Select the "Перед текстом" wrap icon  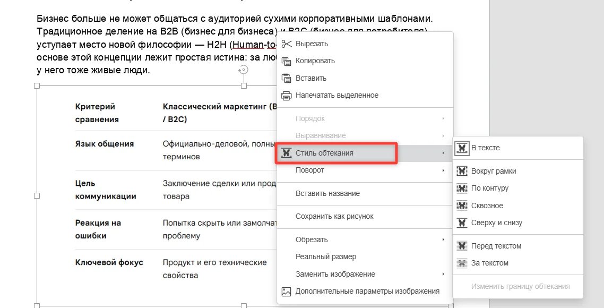(x=462, y=246)
